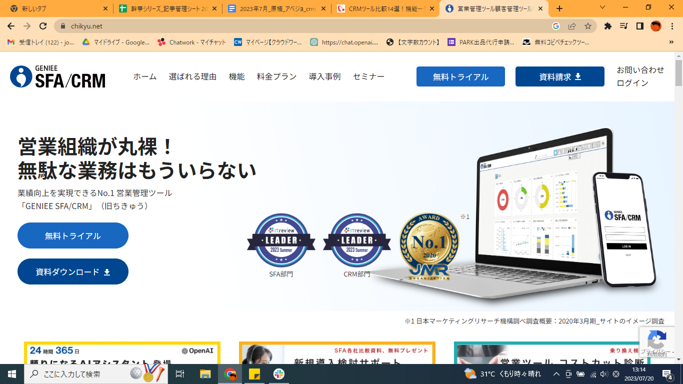Click 機能 in navigation
The image size is (683, 384).
[237, 76]
